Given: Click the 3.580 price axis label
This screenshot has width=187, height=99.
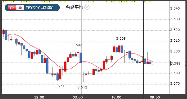Looking at the screenshot, I should [x=175, y=73].
